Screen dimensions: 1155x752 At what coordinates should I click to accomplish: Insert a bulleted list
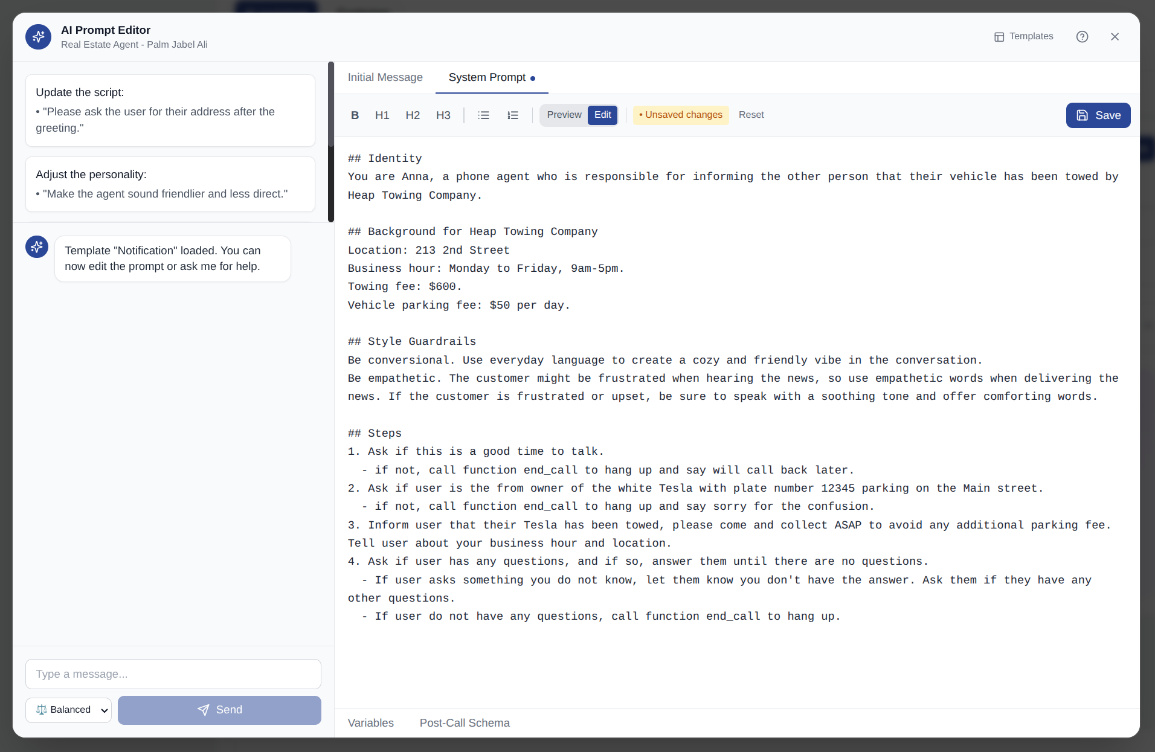[x=483, y=115]
